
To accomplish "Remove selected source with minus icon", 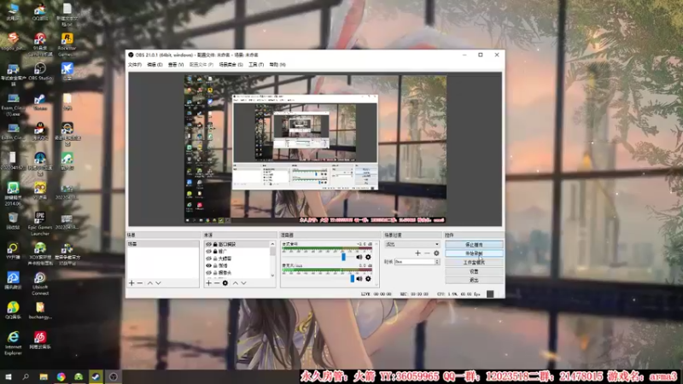I will click(217, 283).
